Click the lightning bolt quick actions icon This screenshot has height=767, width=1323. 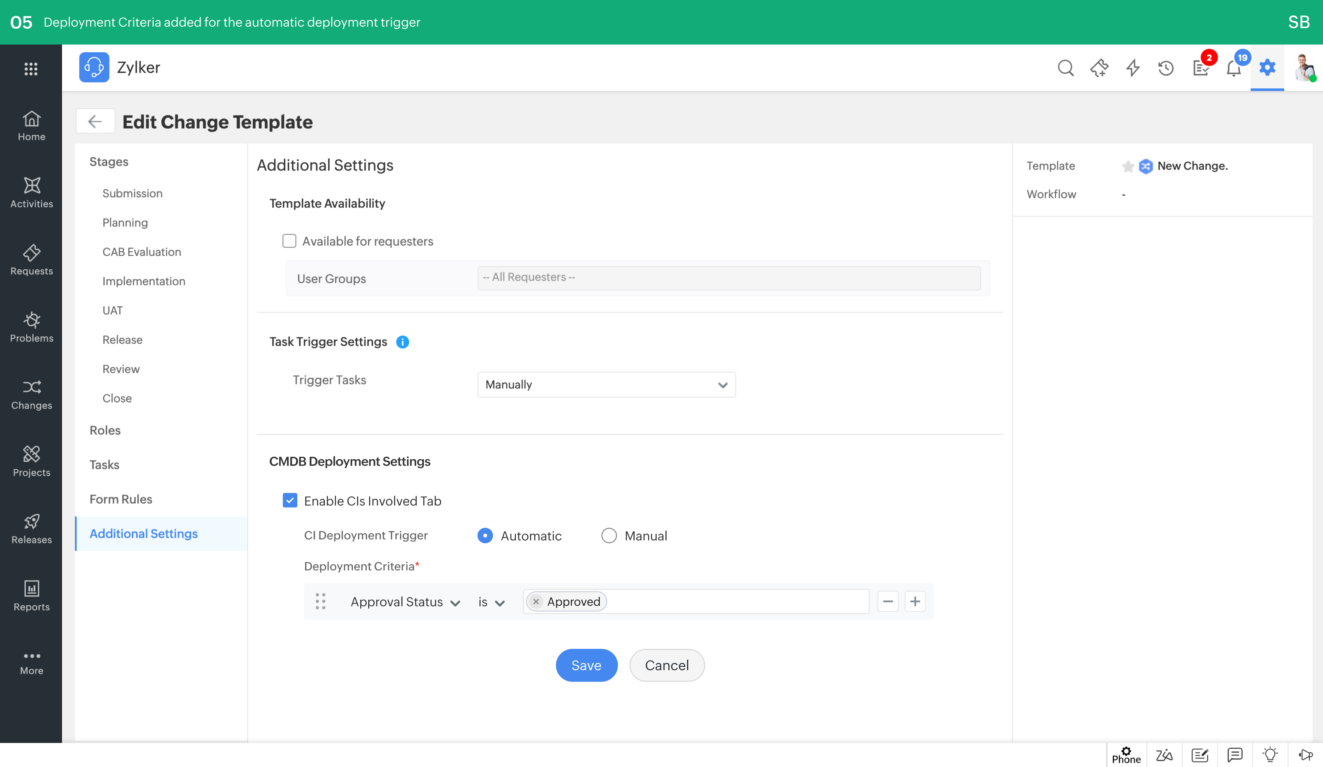tap(1133, 68)
